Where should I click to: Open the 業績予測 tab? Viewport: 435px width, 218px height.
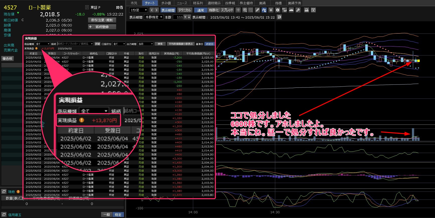(294, 3)
